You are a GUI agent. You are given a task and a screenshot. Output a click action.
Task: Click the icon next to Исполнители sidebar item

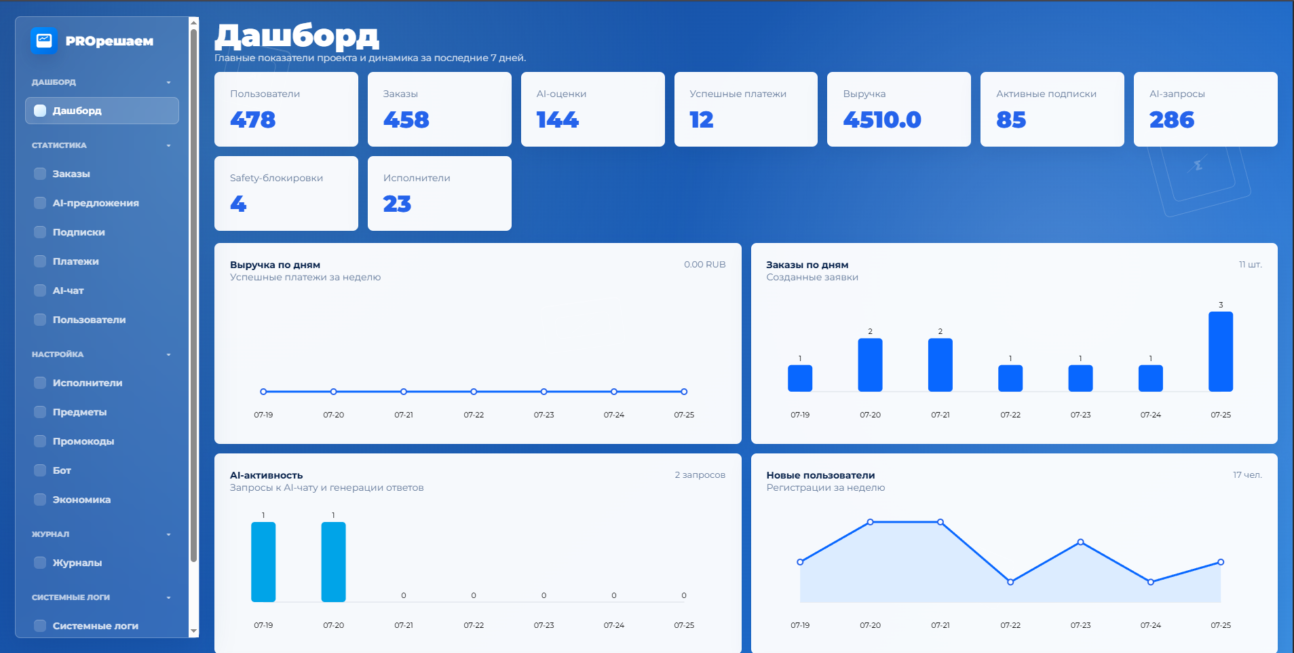(40, 383)
